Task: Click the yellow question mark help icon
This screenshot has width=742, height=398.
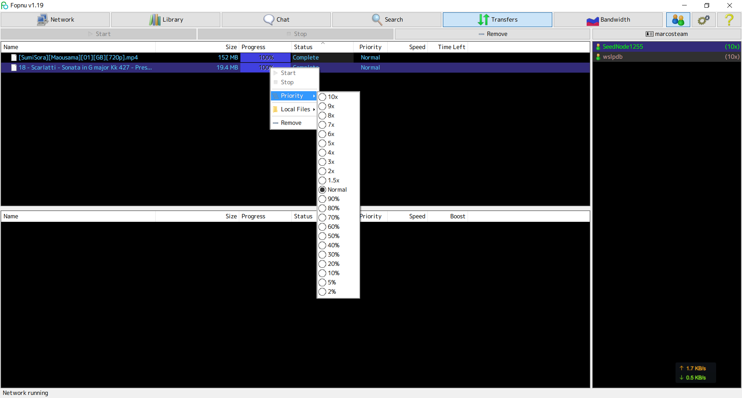Action: (729, 20)
